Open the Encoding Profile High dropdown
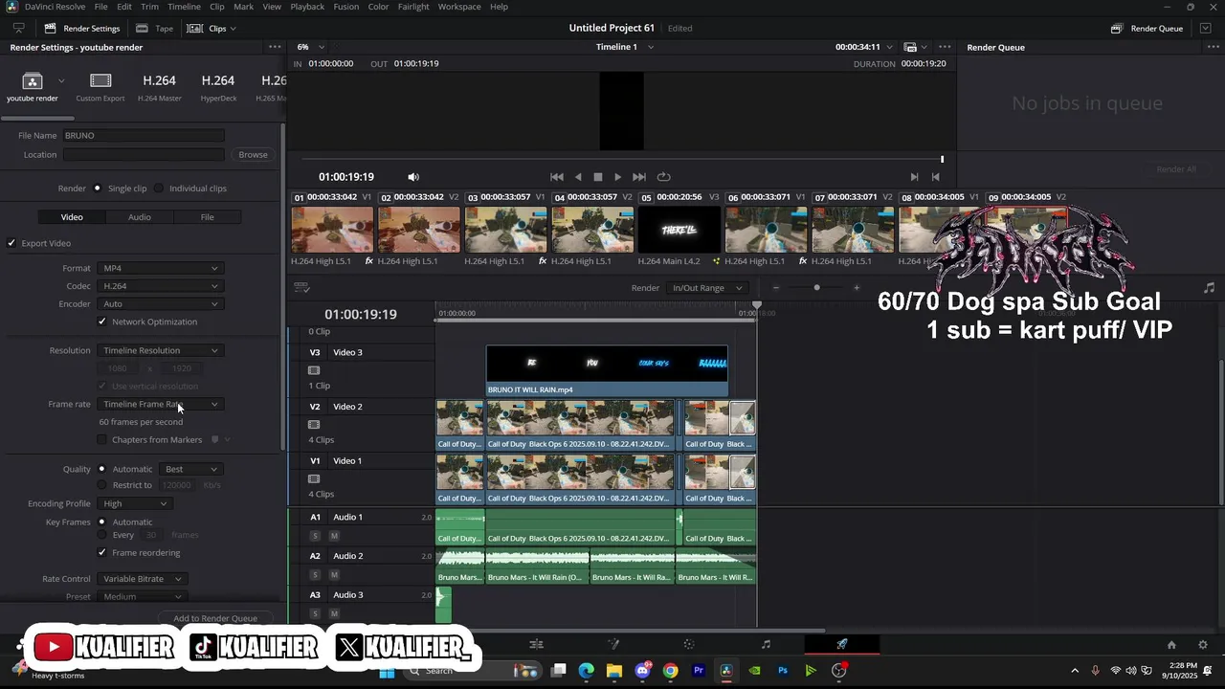The image size is (1225, 689). [135, 503]
